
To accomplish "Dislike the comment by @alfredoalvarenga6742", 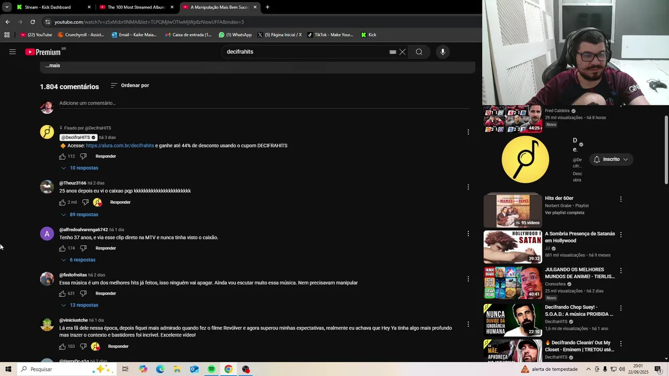I will (83, 248).
